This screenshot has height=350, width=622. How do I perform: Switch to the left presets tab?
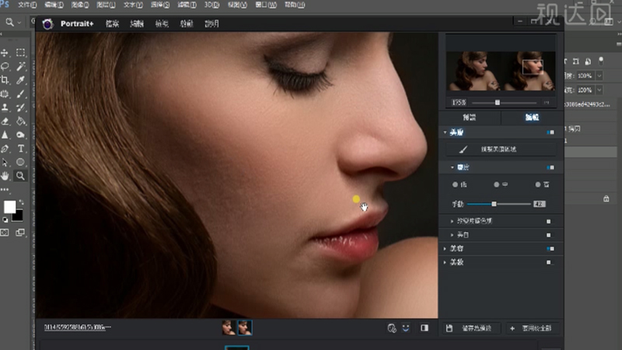click(x=470, y=117)
